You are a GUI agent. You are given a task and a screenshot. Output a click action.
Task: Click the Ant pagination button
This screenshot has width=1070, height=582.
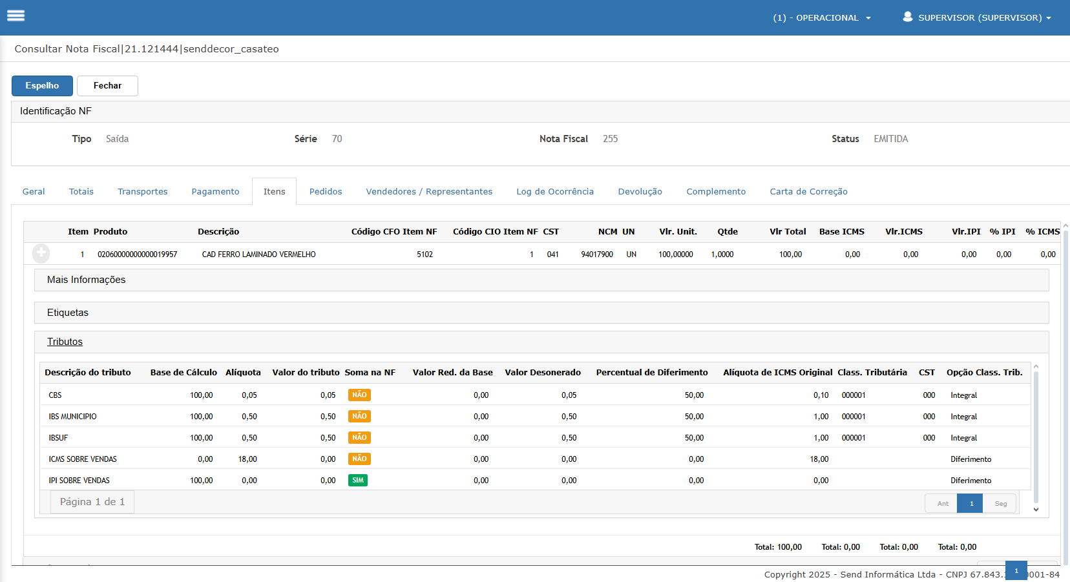pos(943,504)
